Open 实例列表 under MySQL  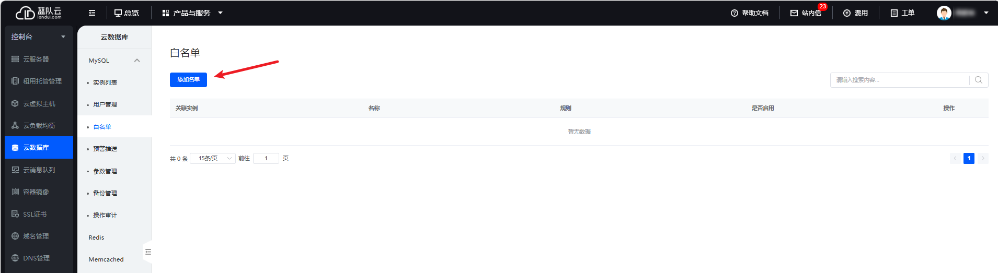tap(105, 82)
